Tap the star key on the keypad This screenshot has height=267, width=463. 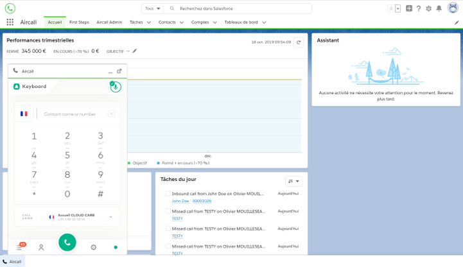[34, 194]
